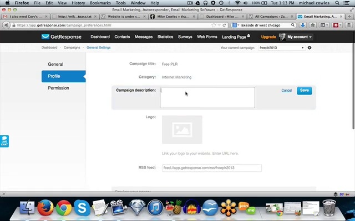
Task: Click Dashboard in breadcrumb
Action: [49, 48]
